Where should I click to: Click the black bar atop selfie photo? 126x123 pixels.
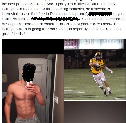point(33,47)
